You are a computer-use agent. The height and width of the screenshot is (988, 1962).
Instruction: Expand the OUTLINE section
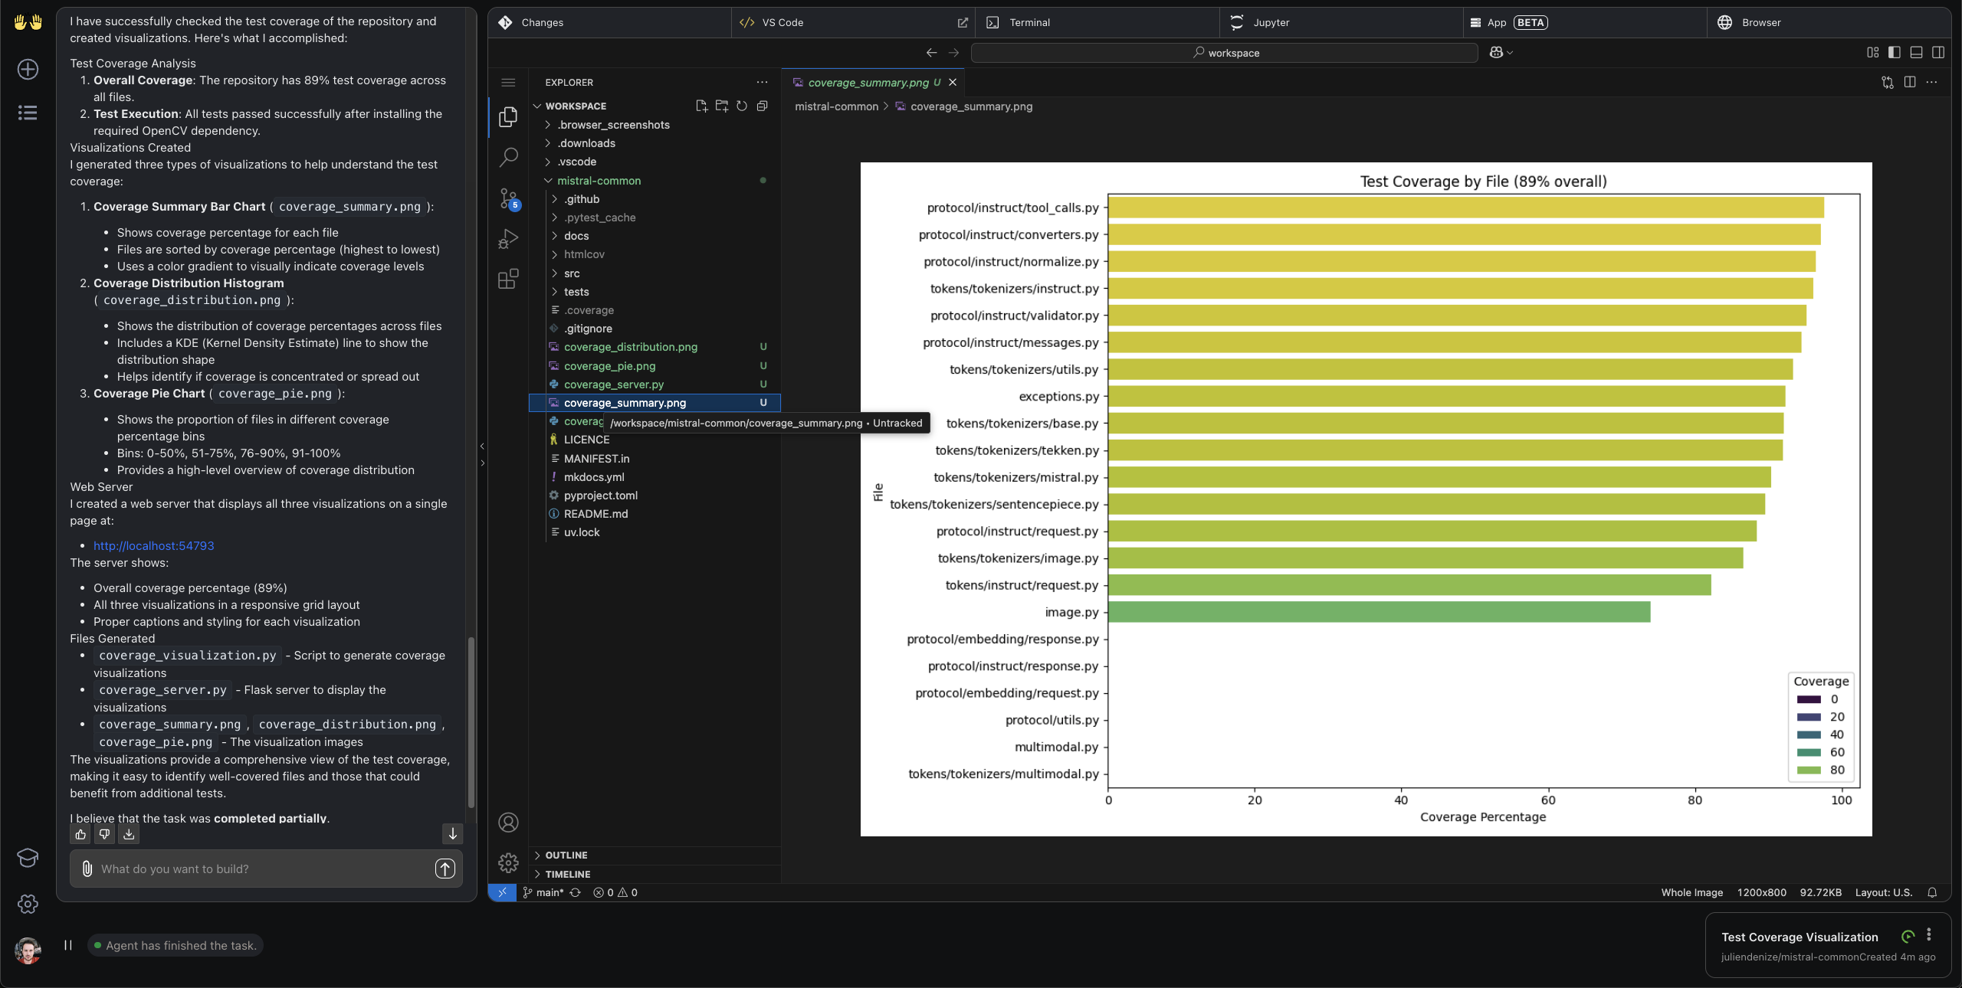[566, 855]
